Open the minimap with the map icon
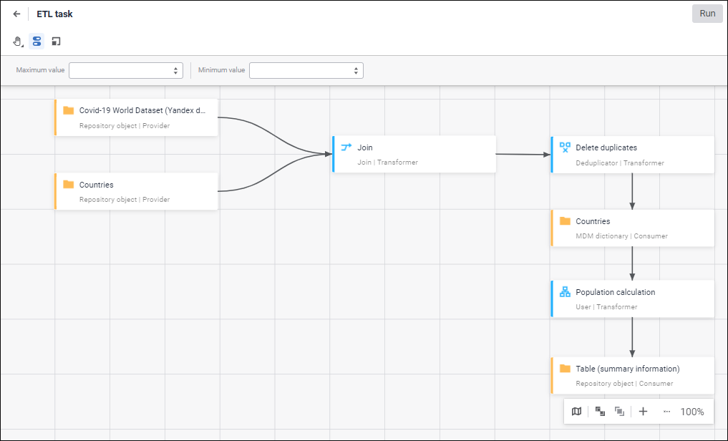Image resolution: width=728 pixels, height=441 pixels. (577, 412)
